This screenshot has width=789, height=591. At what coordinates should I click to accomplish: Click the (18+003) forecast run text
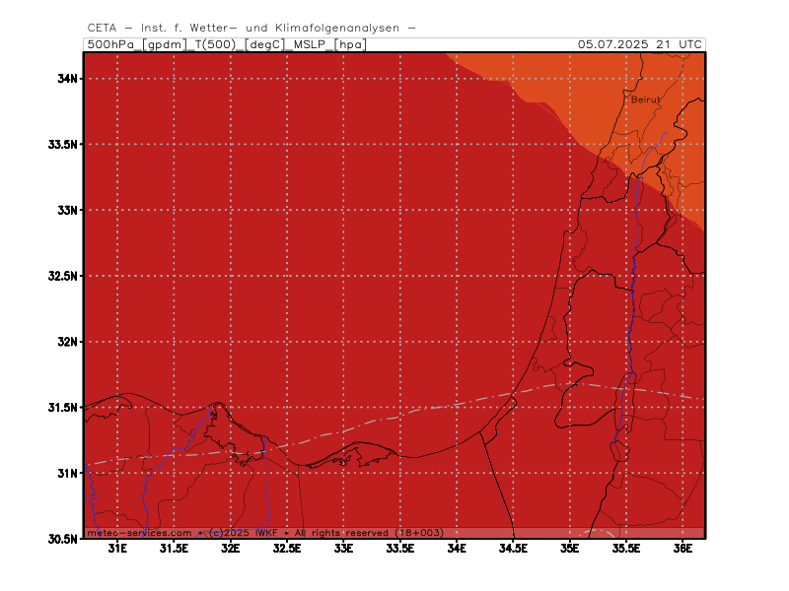coord(419,533)
